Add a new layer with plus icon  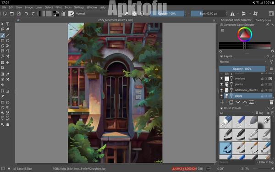pyautogui.click(x=222, y=102)
